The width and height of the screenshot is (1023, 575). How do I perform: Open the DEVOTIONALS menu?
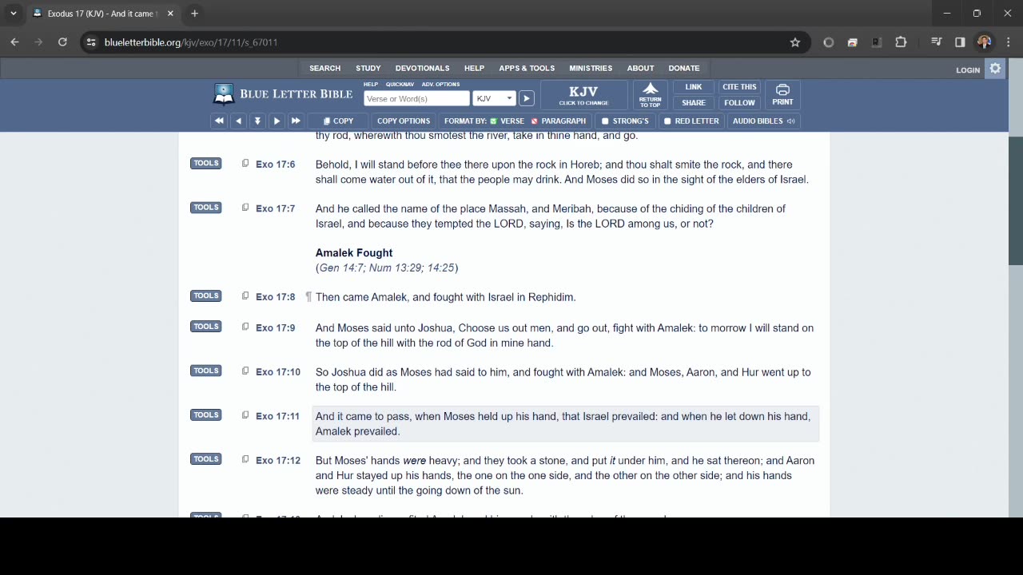coord(422,69)
